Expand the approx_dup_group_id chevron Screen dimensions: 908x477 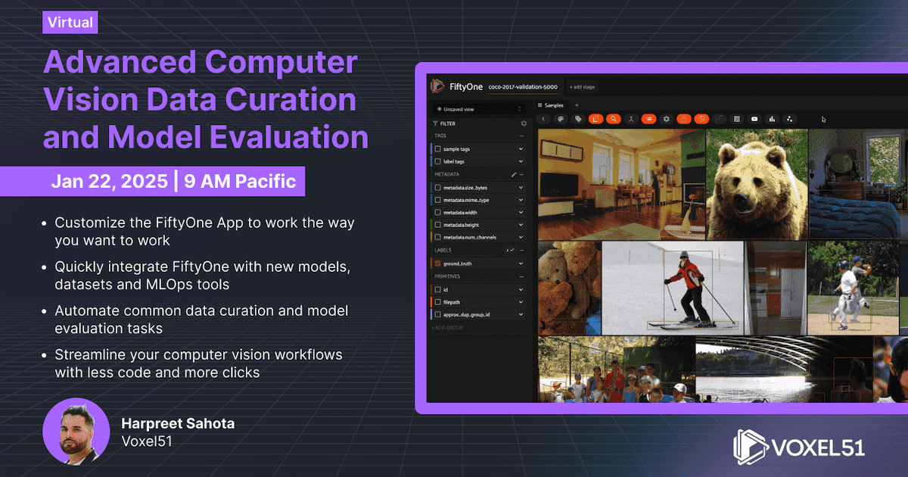pos(521,313)
